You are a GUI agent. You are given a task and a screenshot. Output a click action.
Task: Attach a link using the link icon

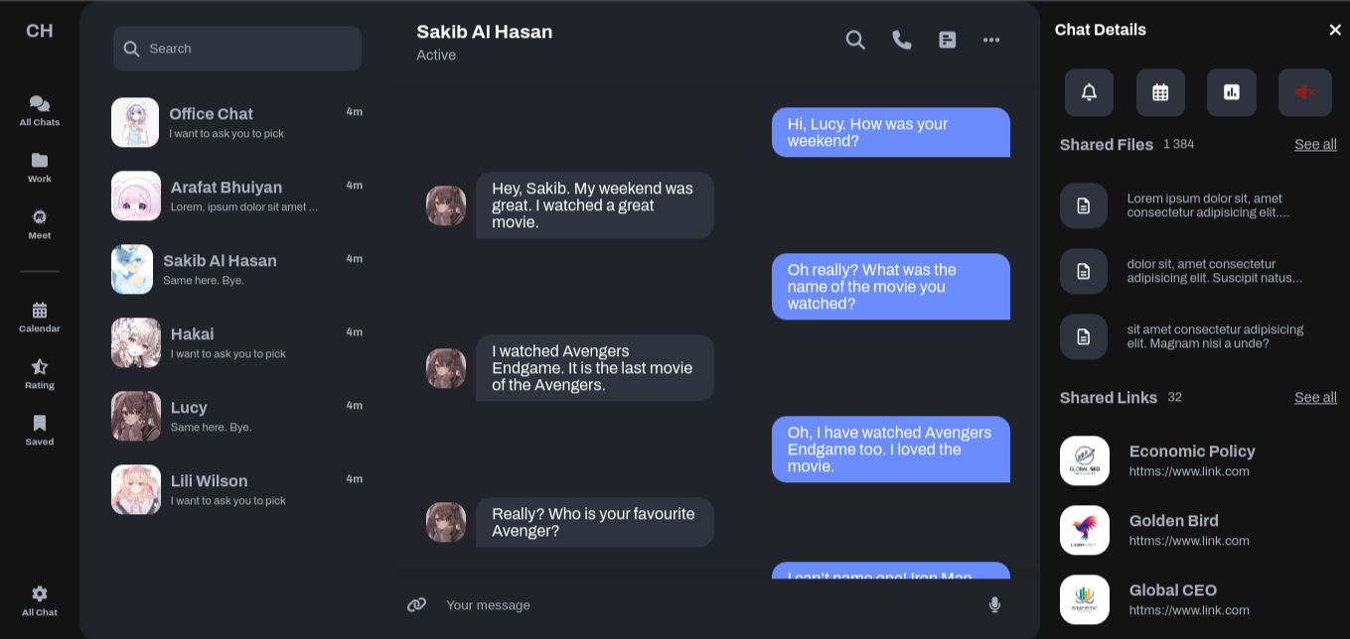(x=417, y=604)
